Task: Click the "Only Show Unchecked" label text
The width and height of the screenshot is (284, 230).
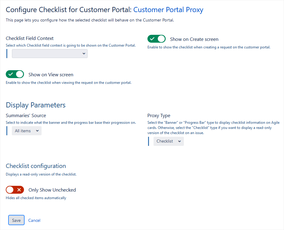Action: (x=52, y=190)
